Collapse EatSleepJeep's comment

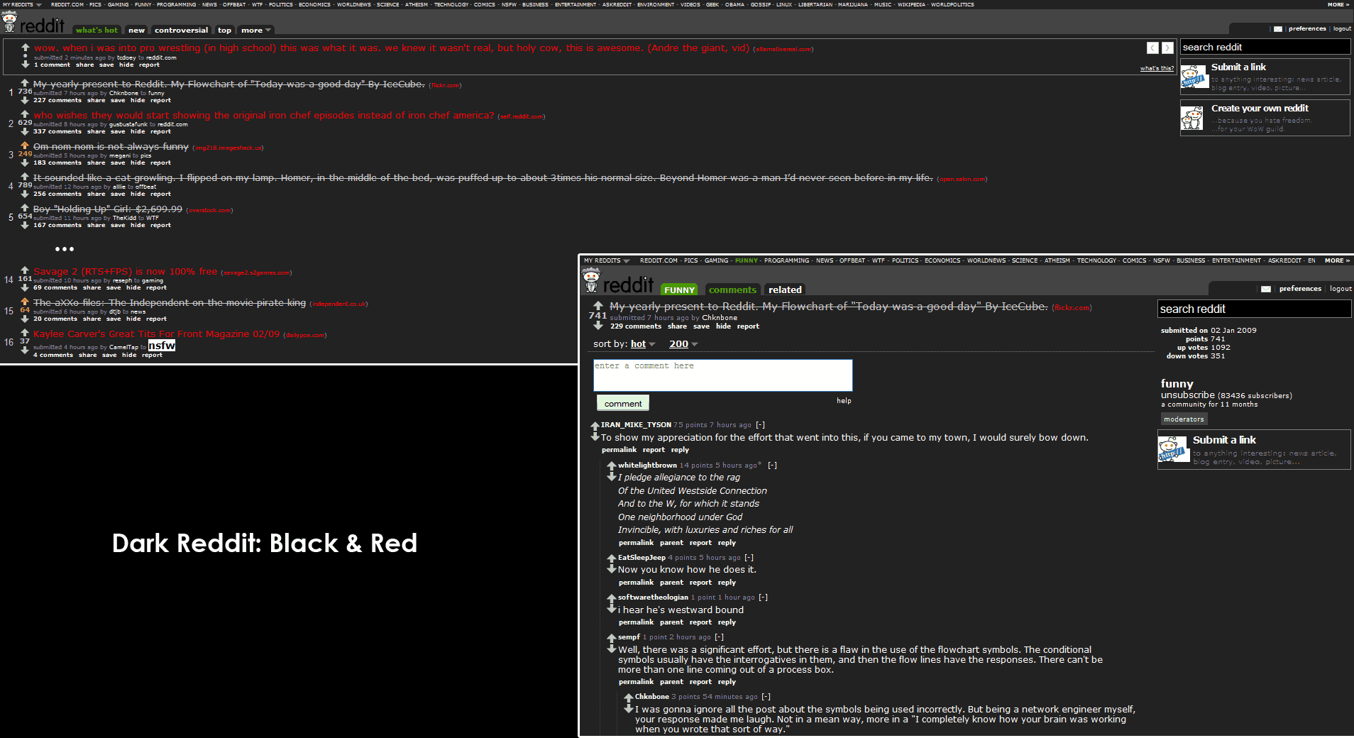749,558
